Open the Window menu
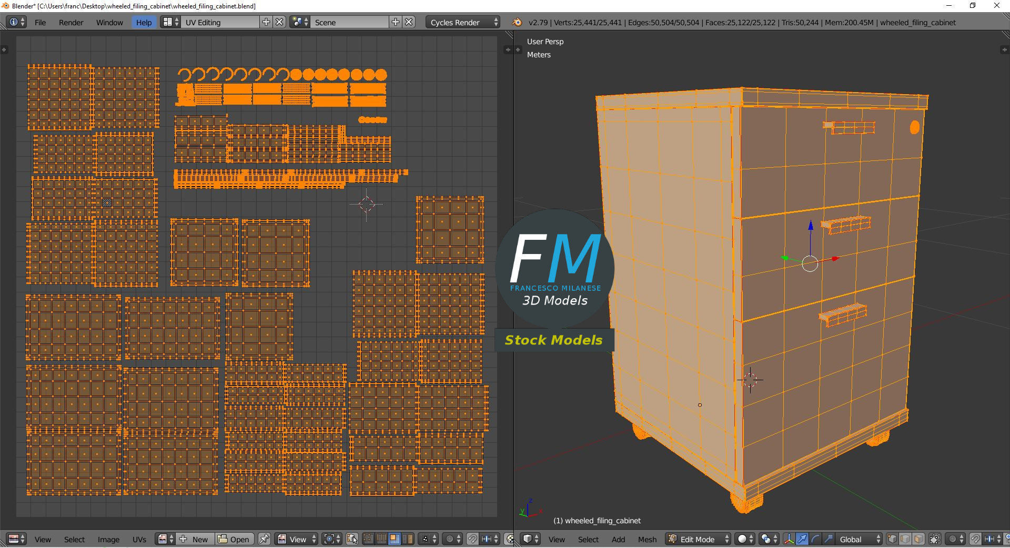The image size is (1010, 548). [x=109, y=22]
